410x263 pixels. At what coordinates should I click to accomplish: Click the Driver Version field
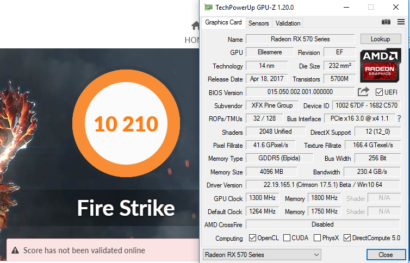tap(322, 185)
